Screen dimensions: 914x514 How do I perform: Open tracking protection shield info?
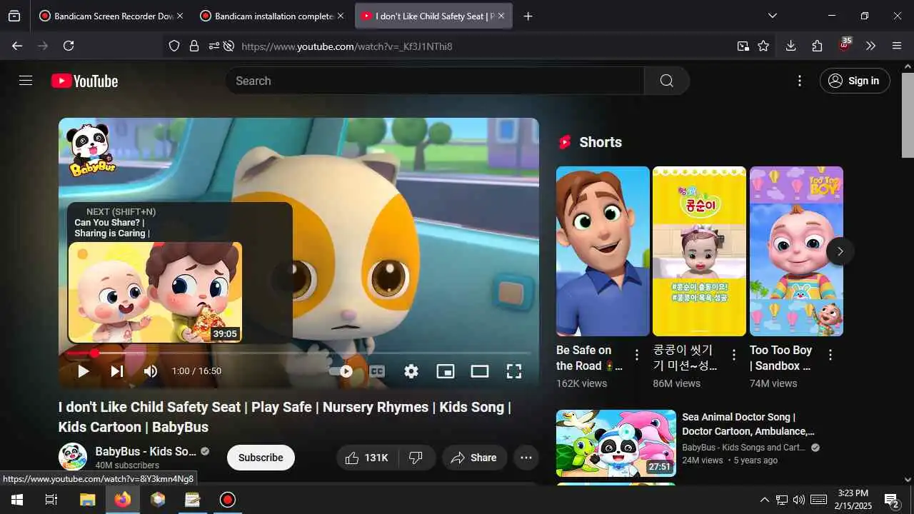[x=174, y=46]
